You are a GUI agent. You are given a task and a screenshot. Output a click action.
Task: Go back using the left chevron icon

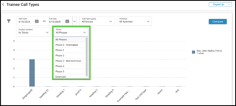3,5
